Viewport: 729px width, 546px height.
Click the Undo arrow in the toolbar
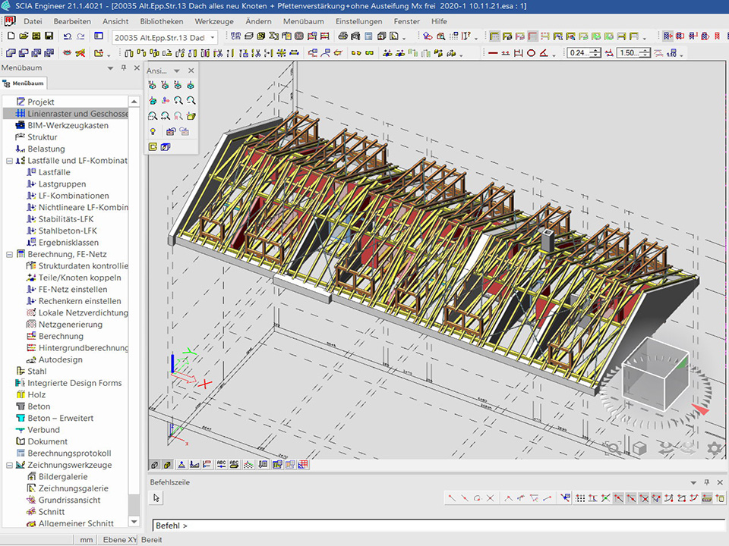coord(68,36)
